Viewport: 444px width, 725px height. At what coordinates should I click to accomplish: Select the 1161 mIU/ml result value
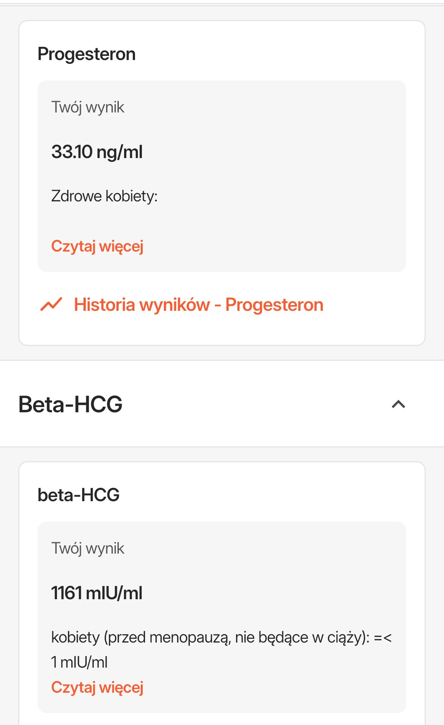point(97,593)
